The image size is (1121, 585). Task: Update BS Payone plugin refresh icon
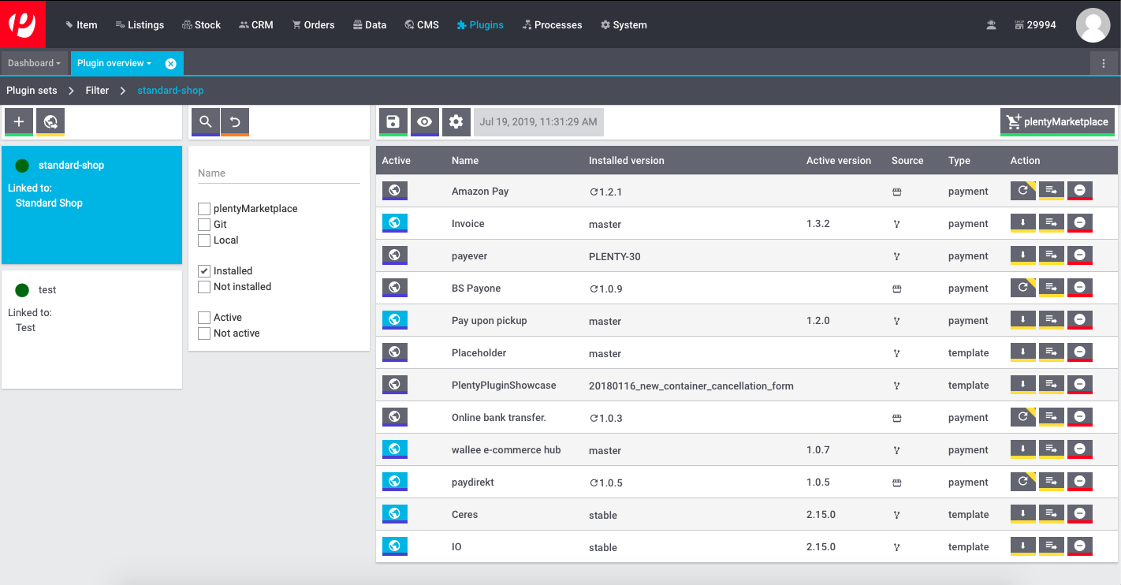coord(1023,288)
